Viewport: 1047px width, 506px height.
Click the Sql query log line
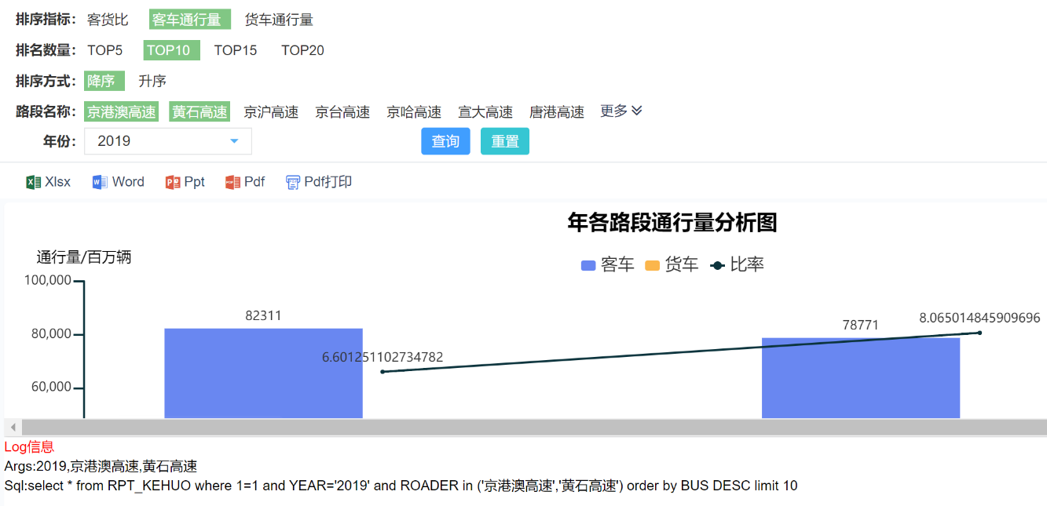(x=401, y=486)
